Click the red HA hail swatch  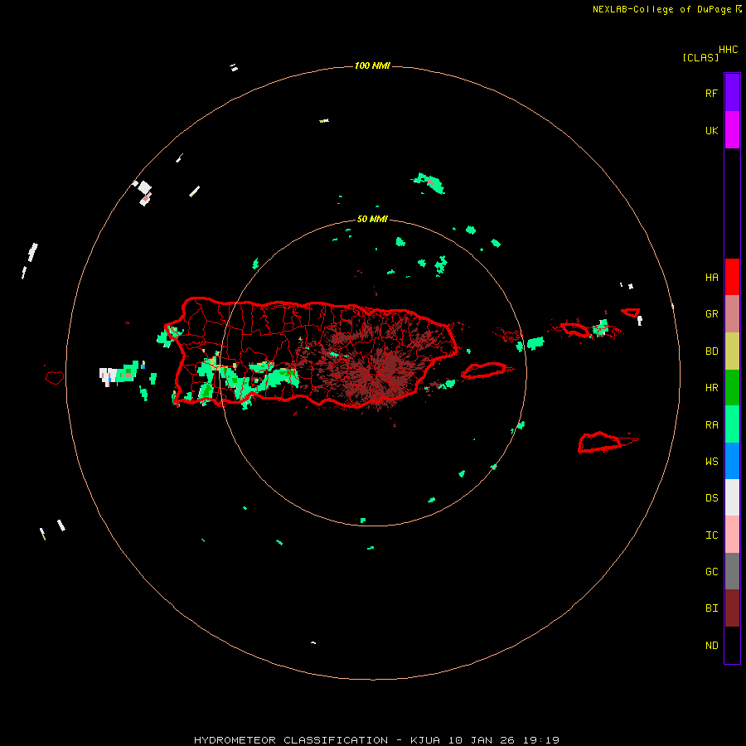[732, 277]
